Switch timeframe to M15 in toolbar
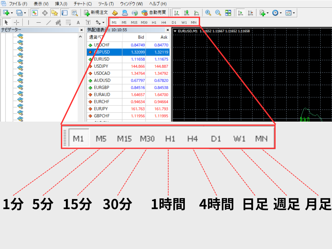This screenshot has width=332, height=249. coord(134,22)
